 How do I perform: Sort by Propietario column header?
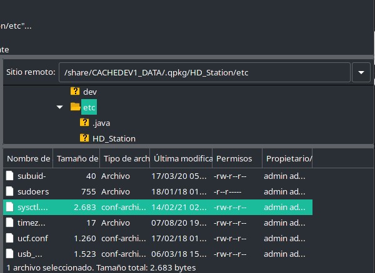click(287, 159)
